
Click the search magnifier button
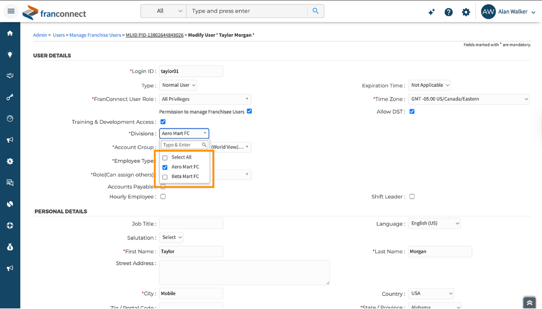(x=316, y=11)
